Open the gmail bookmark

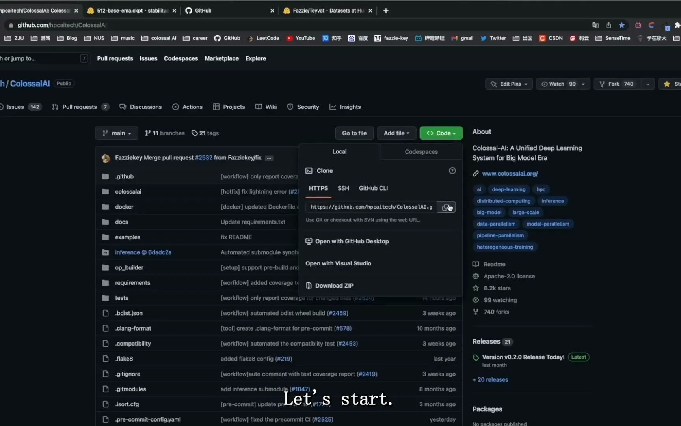click(462, 38)
